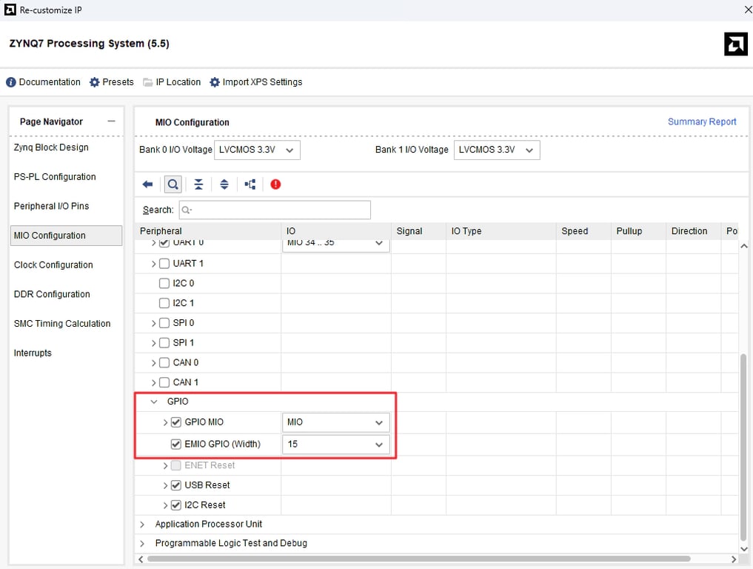Open the EMIO GPIO width dropdown

(336, 445)
